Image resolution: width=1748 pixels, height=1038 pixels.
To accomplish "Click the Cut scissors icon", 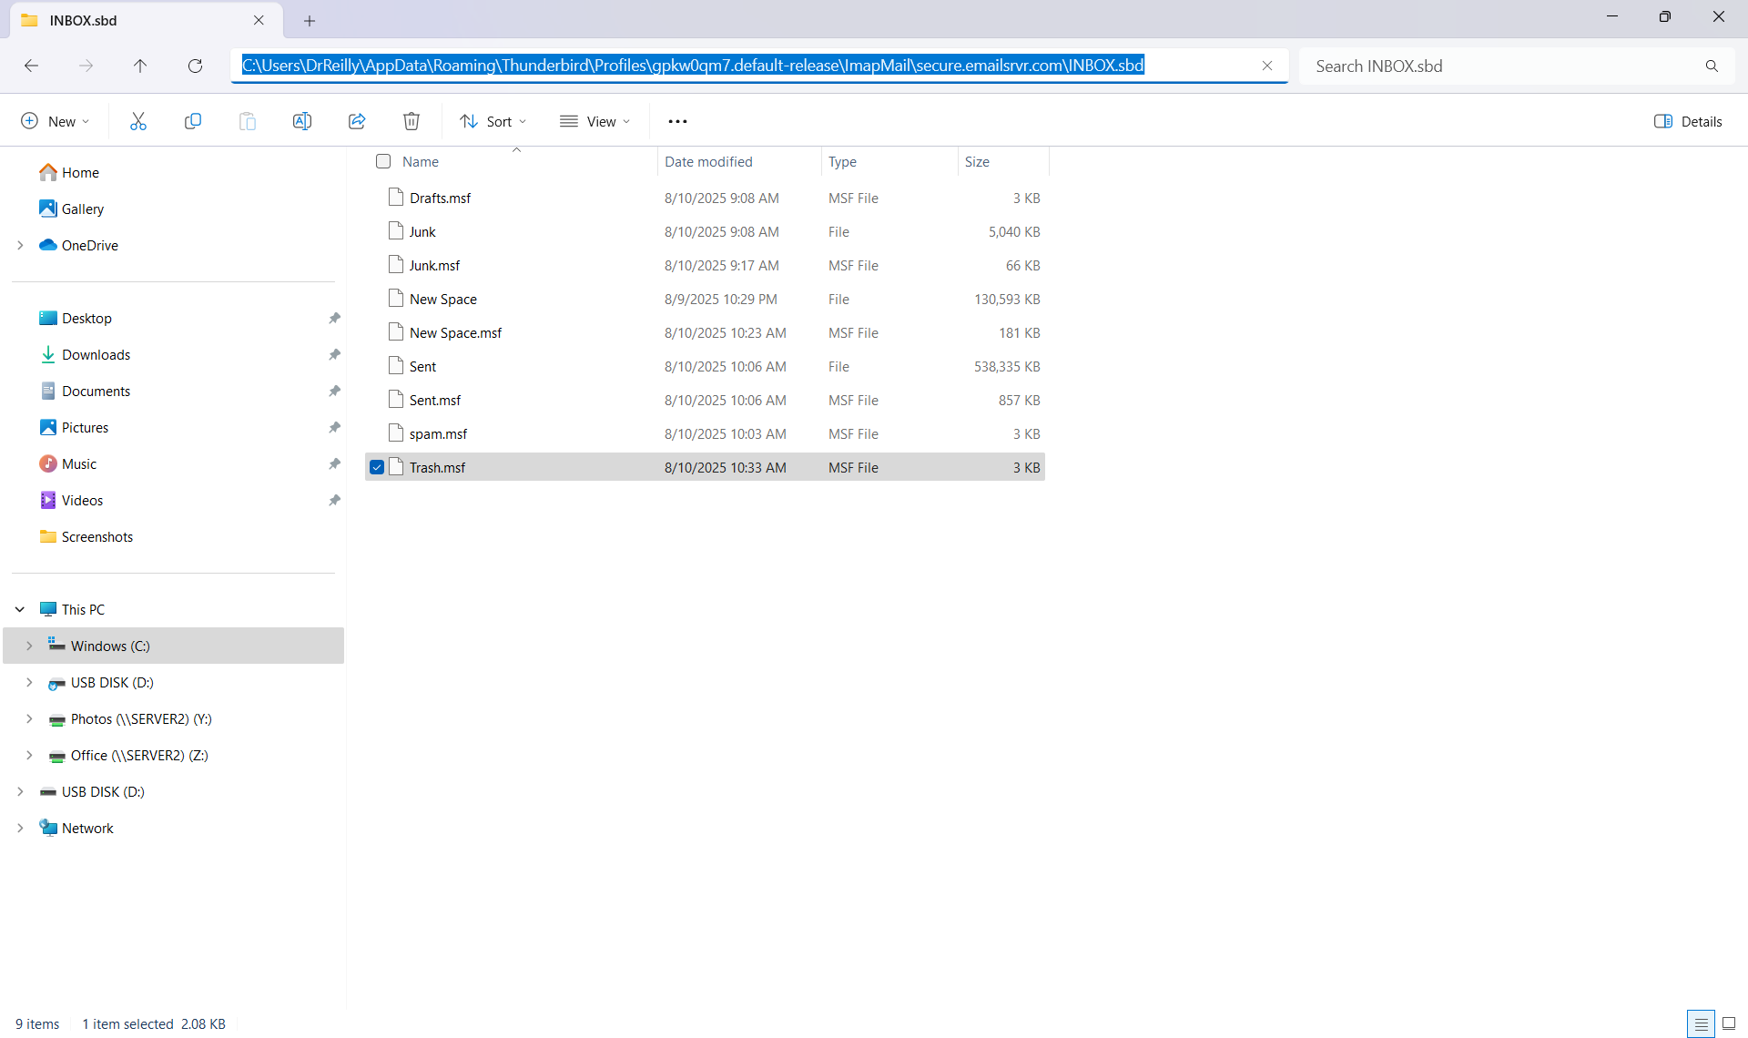I will [138, 121].
